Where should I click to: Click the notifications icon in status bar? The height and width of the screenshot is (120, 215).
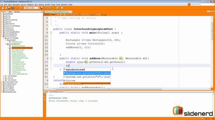click(x=202, y=119)
